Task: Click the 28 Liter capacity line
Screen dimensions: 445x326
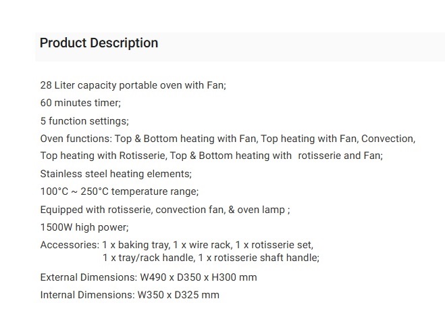Action: click(133, 86)
